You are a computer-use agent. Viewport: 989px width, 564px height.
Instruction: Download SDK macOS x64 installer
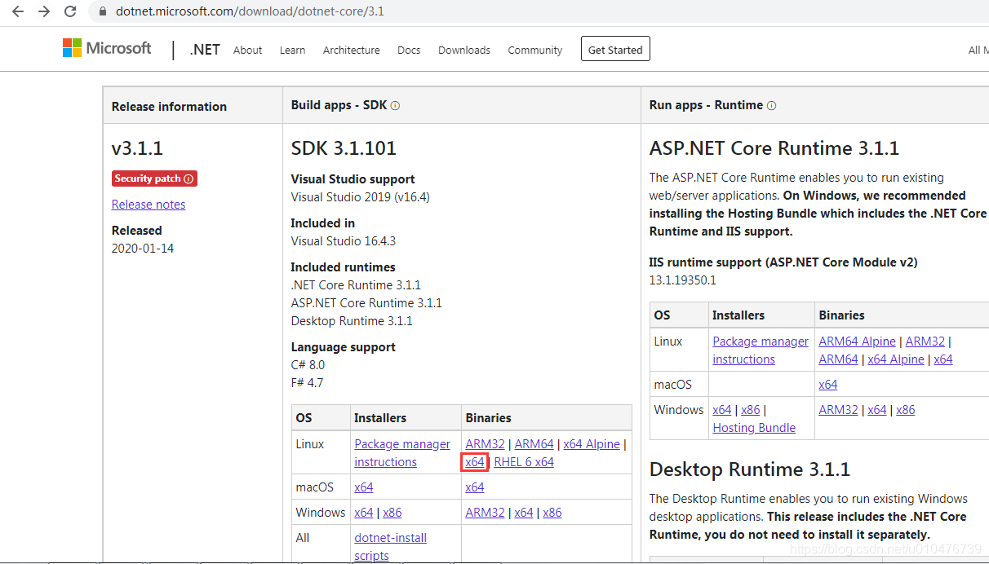tap(364, 487)
